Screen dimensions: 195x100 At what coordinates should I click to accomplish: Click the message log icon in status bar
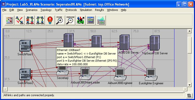coord(189,95)
